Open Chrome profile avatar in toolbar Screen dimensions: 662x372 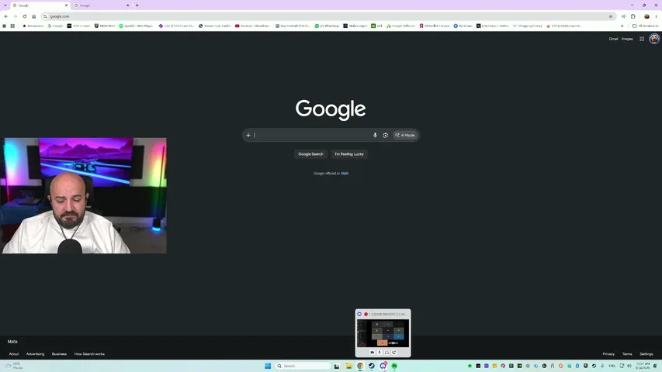646,16
